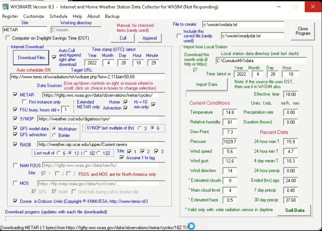The image size is (322, 231).
Task: Toggle Hr +-10 min only checkbox
Action: tap(153, 105)
